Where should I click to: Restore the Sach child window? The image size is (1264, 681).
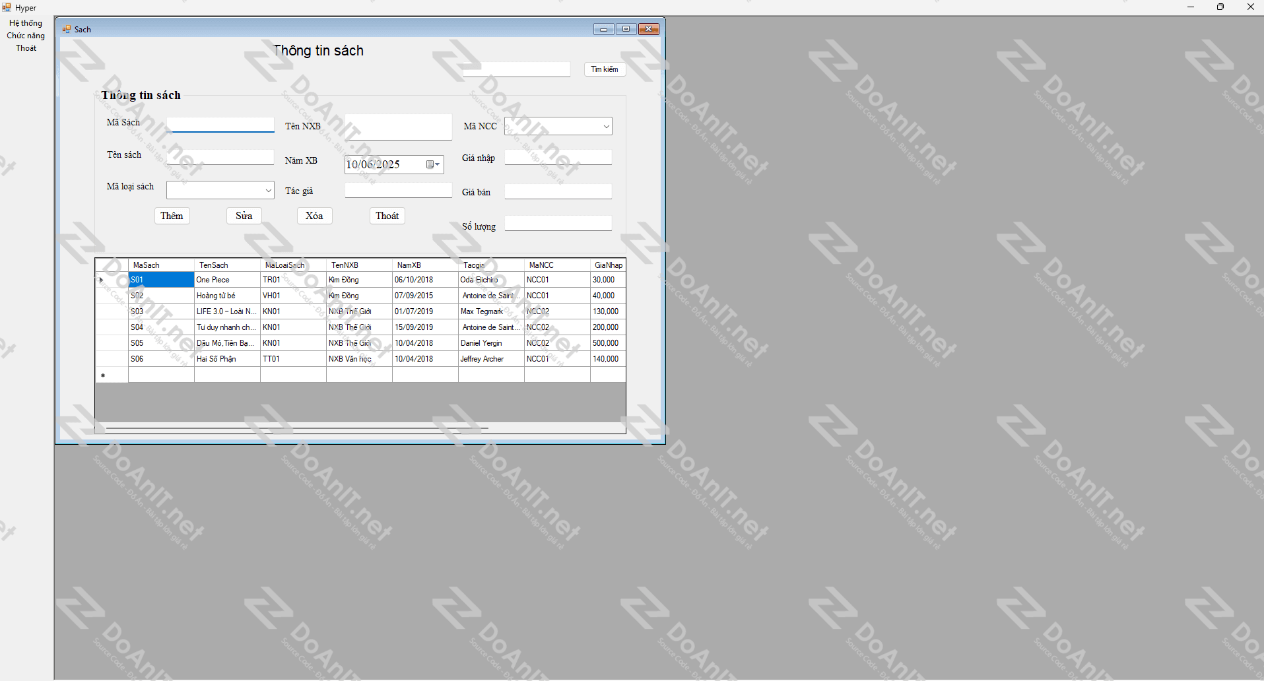626,29
